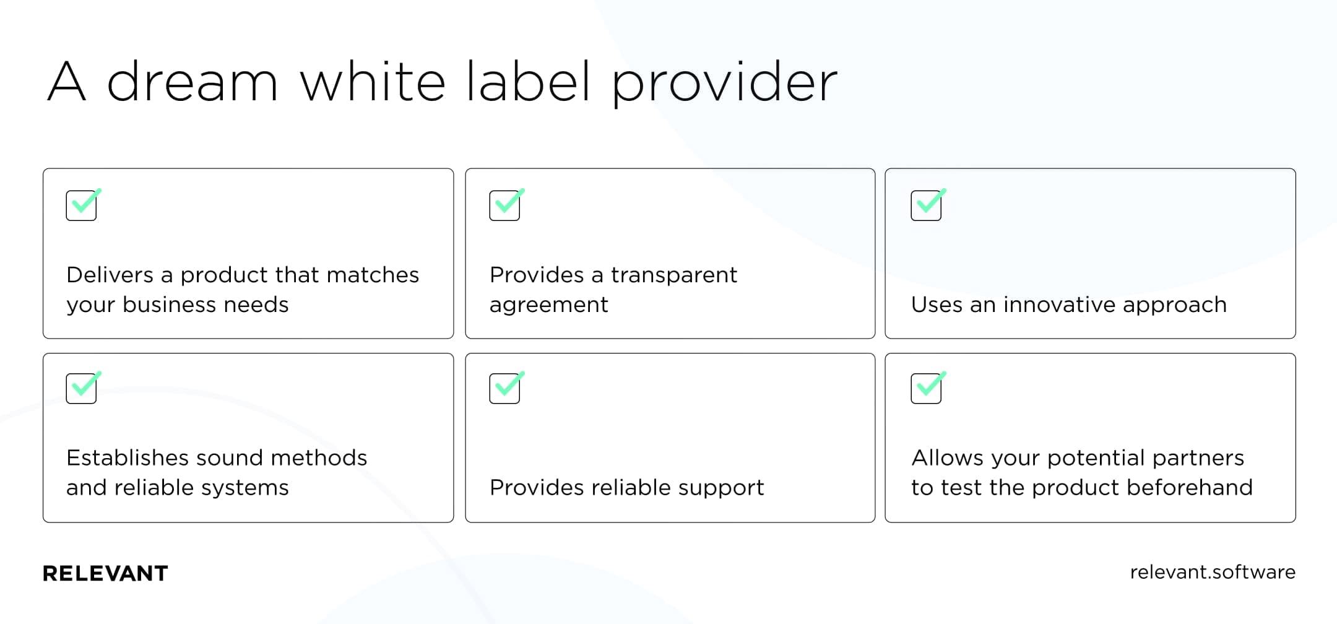Click the word 'provider' in the title
Screen dimensions: 1337x624
pos(724,84)
